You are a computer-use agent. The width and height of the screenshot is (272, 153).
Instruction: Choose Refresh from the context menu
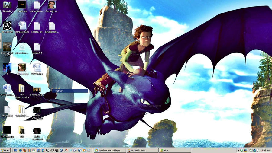click(70, 91)
